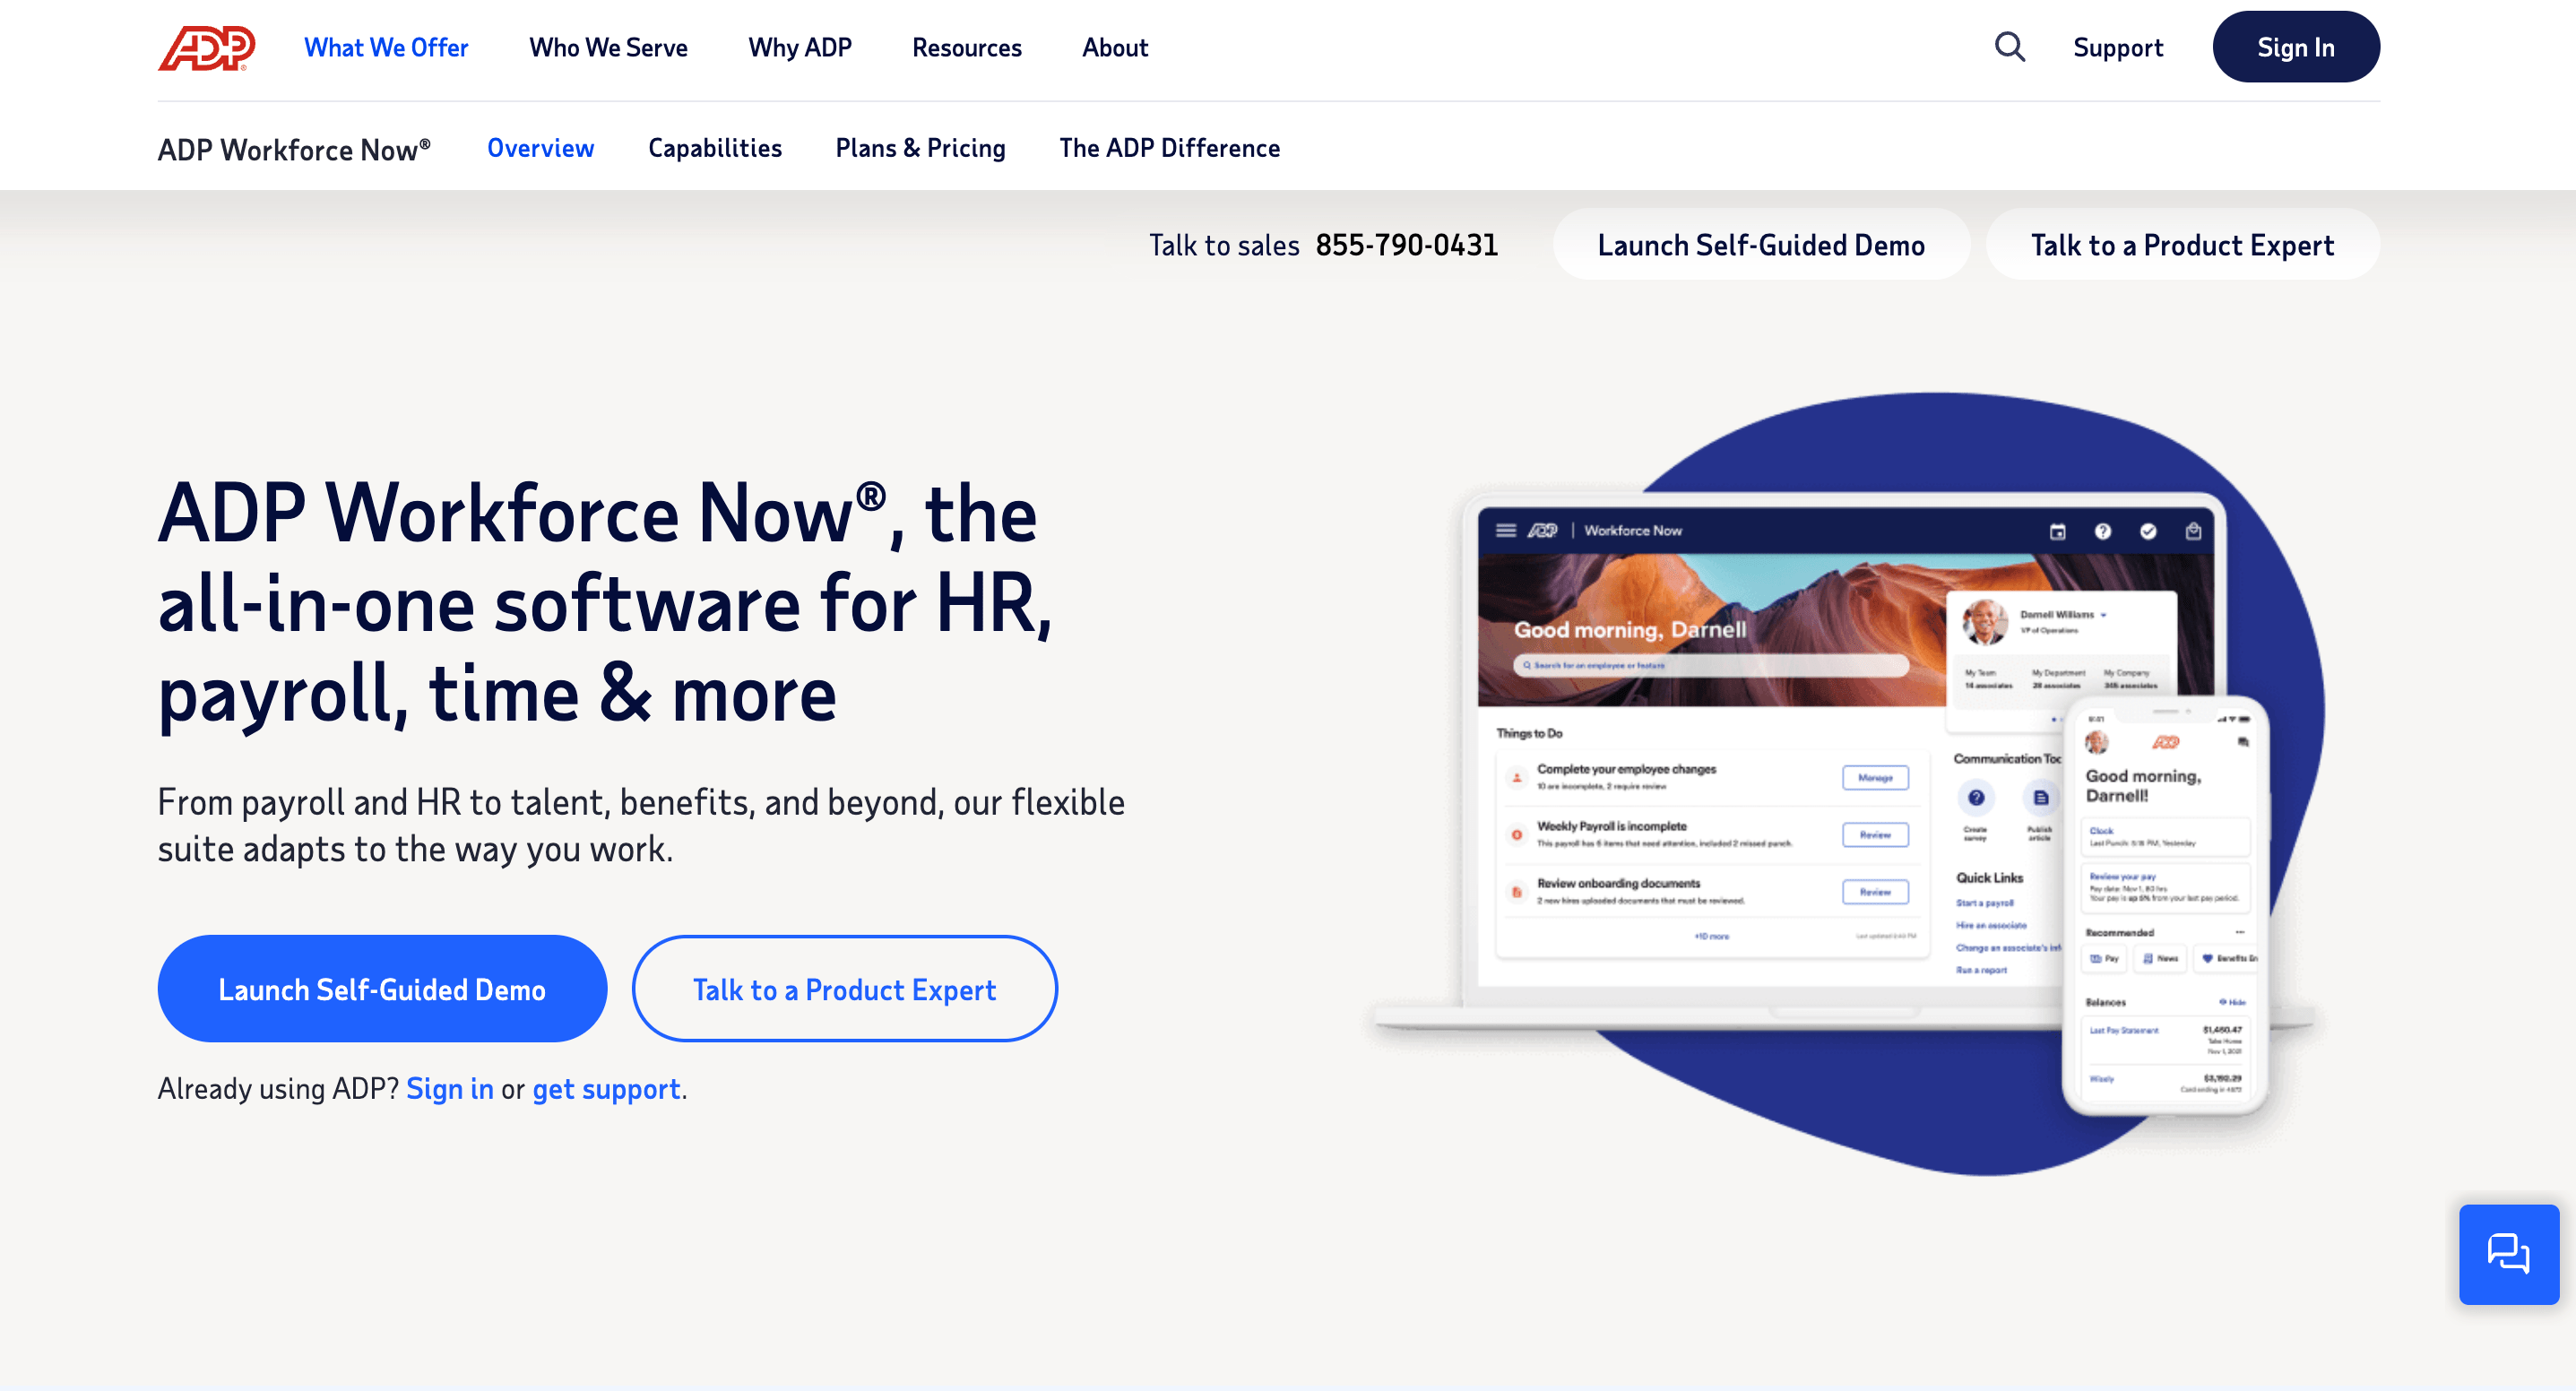This screenshot has width=2576, height=1391.
Task: Select the Capabilities tab
Action: [x=715, y=148]
